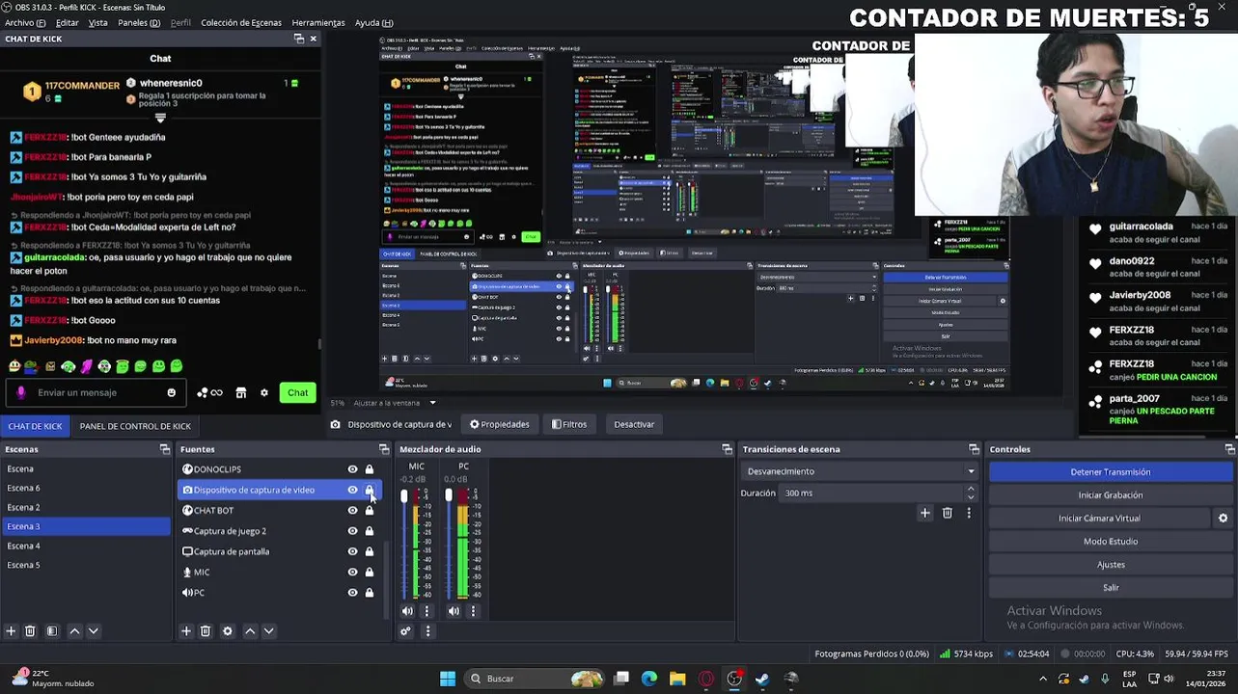Viewport: 1238px width, 694px height.
Task: Open scene filters icon in the Escenas toolbar
Action: 52,631
